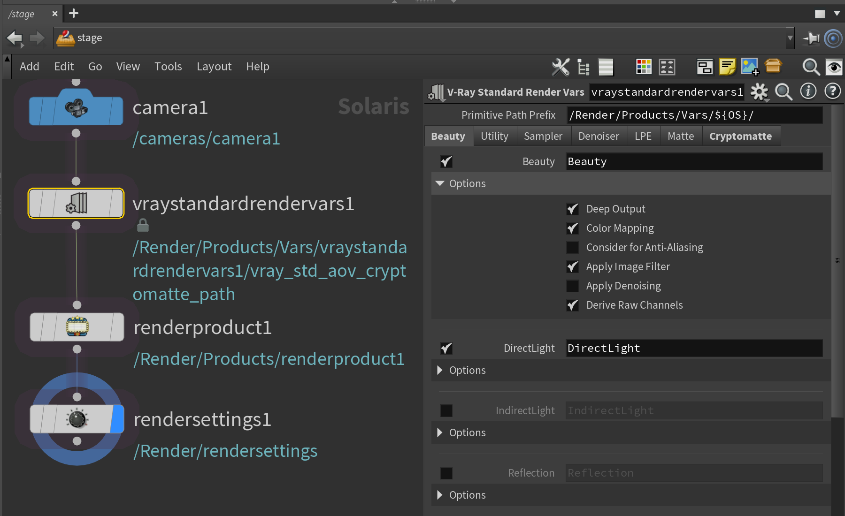This screenshot has width=845, height=516.
Task: Click the Primitive Path Prefix field
Action: [694, 115]
